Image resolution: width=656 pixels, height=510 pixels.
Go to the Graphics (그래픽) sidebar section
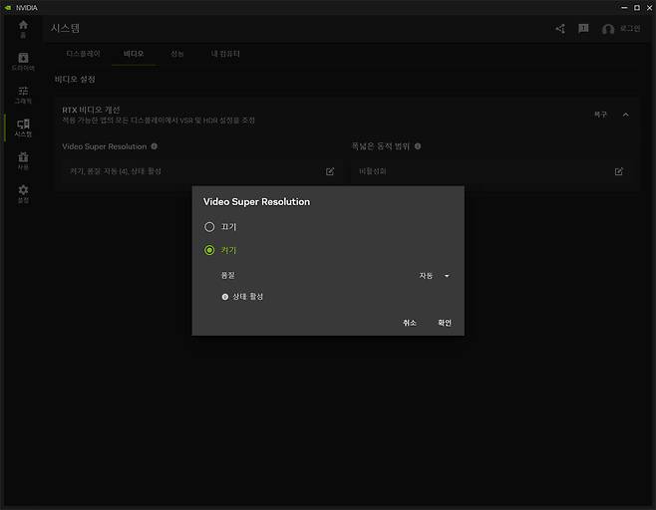(x=23, y=95)
